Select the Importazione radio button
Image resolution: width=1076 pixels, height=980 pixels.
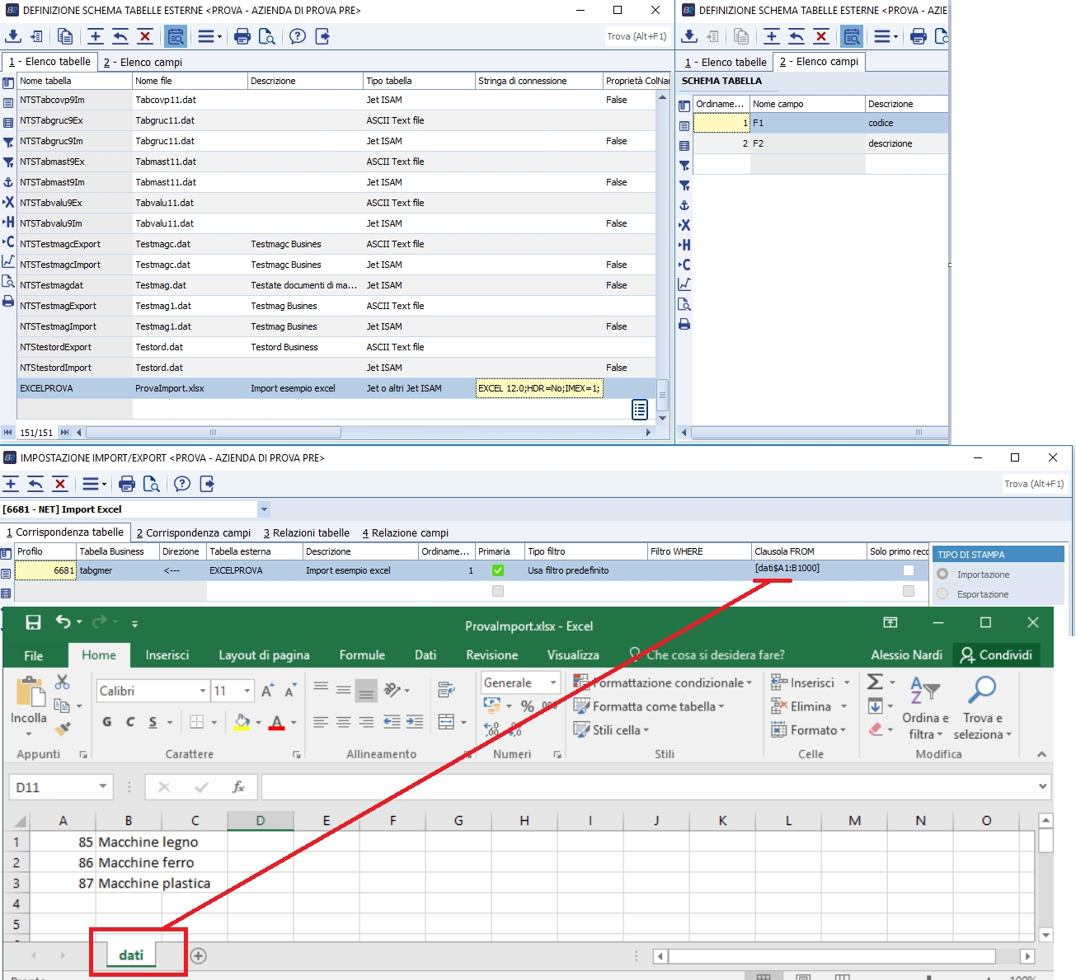point(942,574)
